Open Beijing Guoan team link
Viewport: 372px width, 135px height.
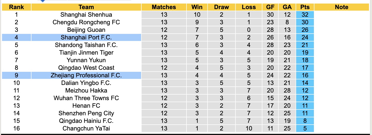pyautogui.click(x=86, y=30)
